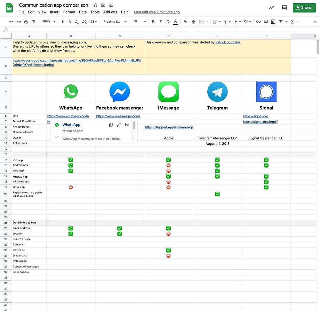Copy link icon in WhatsApp preview card
The height and width of the screenshot is (311, 320).
pyautogui.click(x=111, y=125)
